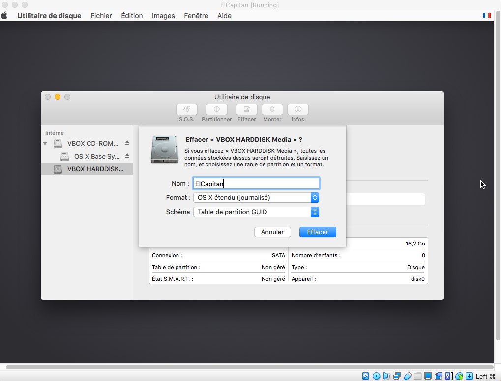501x381 pixels.
Task: Click the horizontal scrollbar of the VM window
Action: point(250,367)
